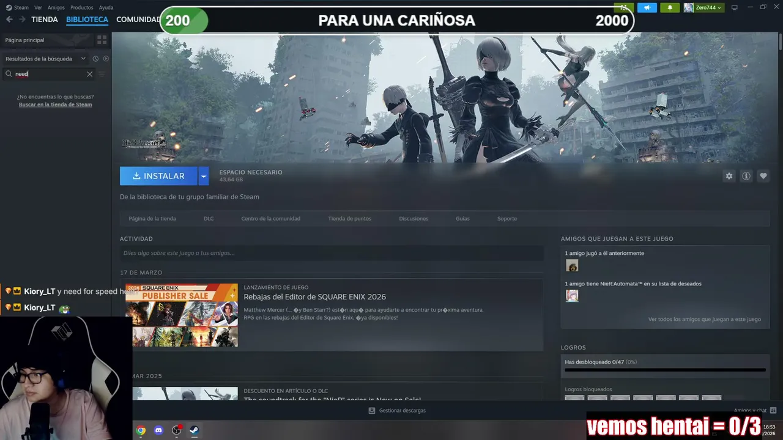Image resolution: width=783 pixels, height=440 pixels.
Task: Click the AMIGOS QUE JUEGAN A ESTE JUEGO heading
Action: point(617,239)
